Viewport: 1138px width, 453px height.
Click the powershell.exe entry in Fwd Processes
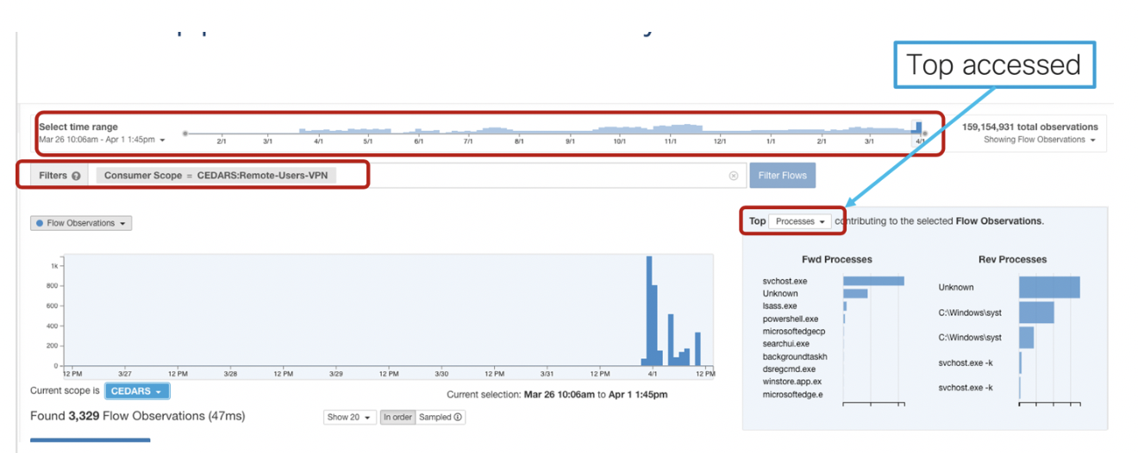(790, 319)
